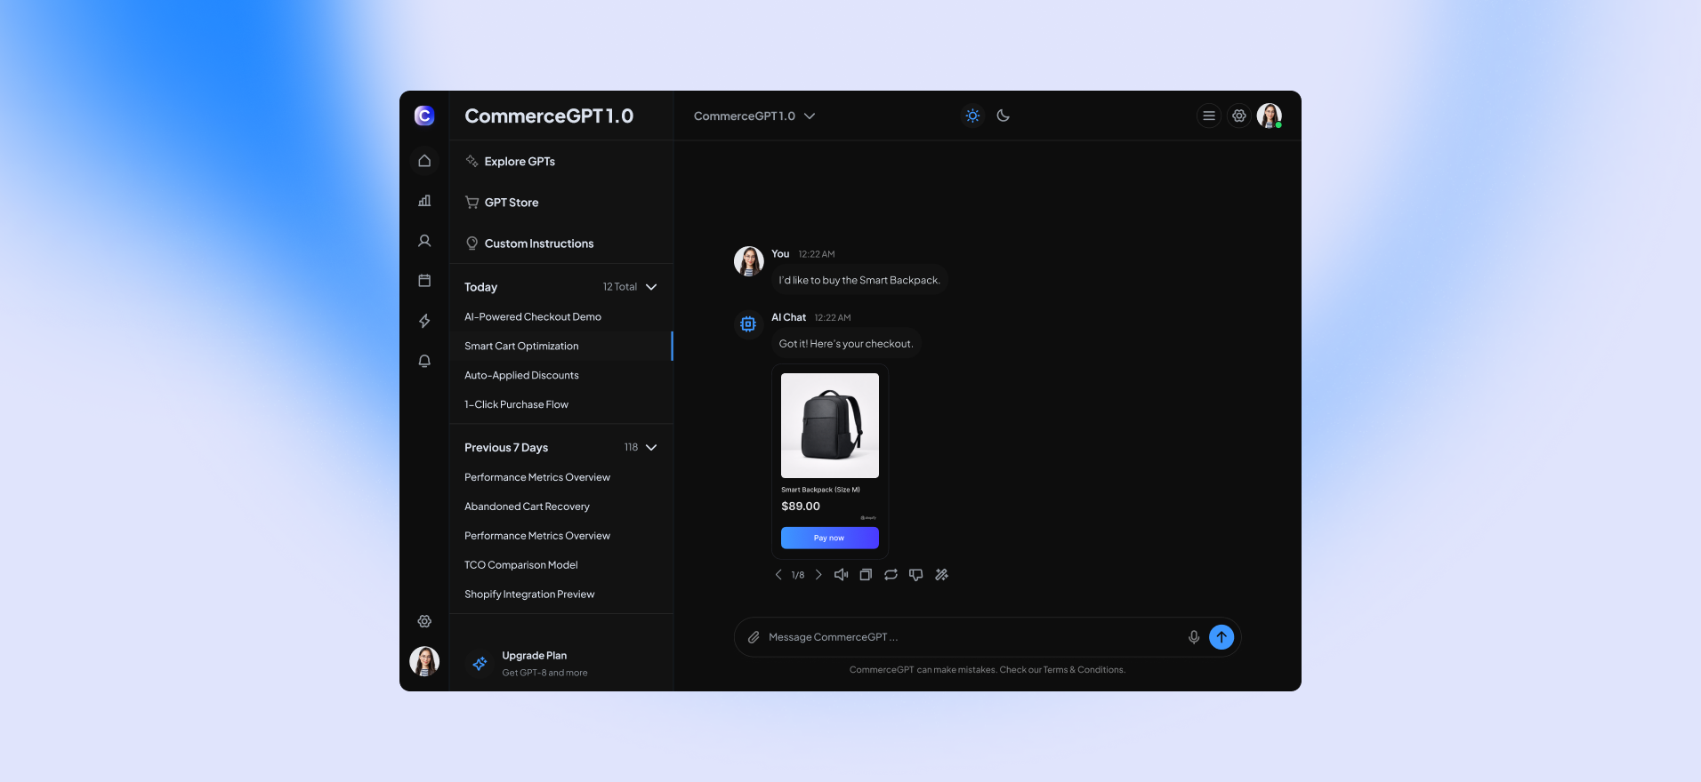
Task: Click the Today section heading
Action: 481,287
